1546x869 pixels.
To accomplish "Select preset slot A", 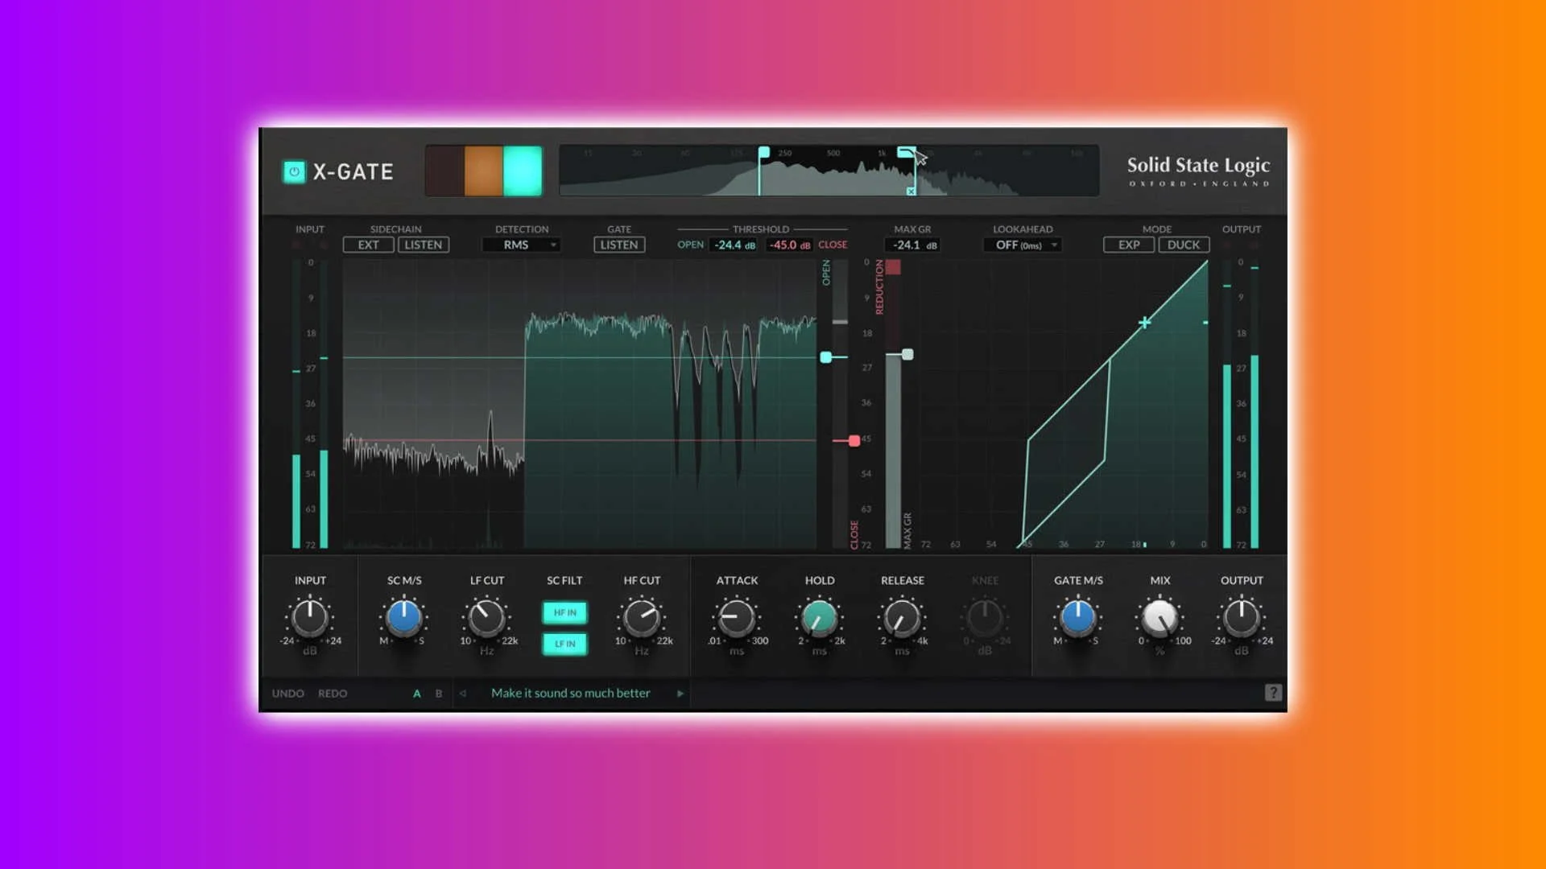I will point(417,693).
